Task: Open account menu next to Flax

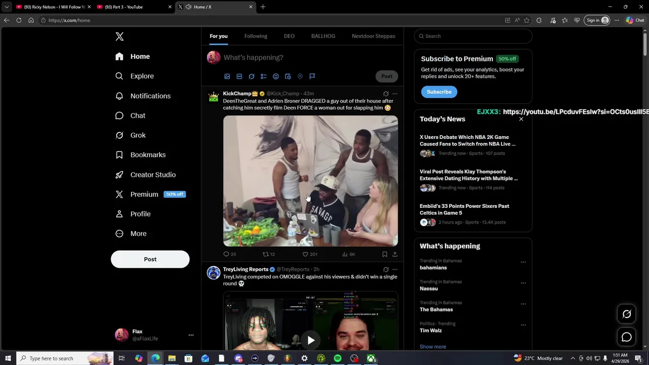Action: point(191,335)
